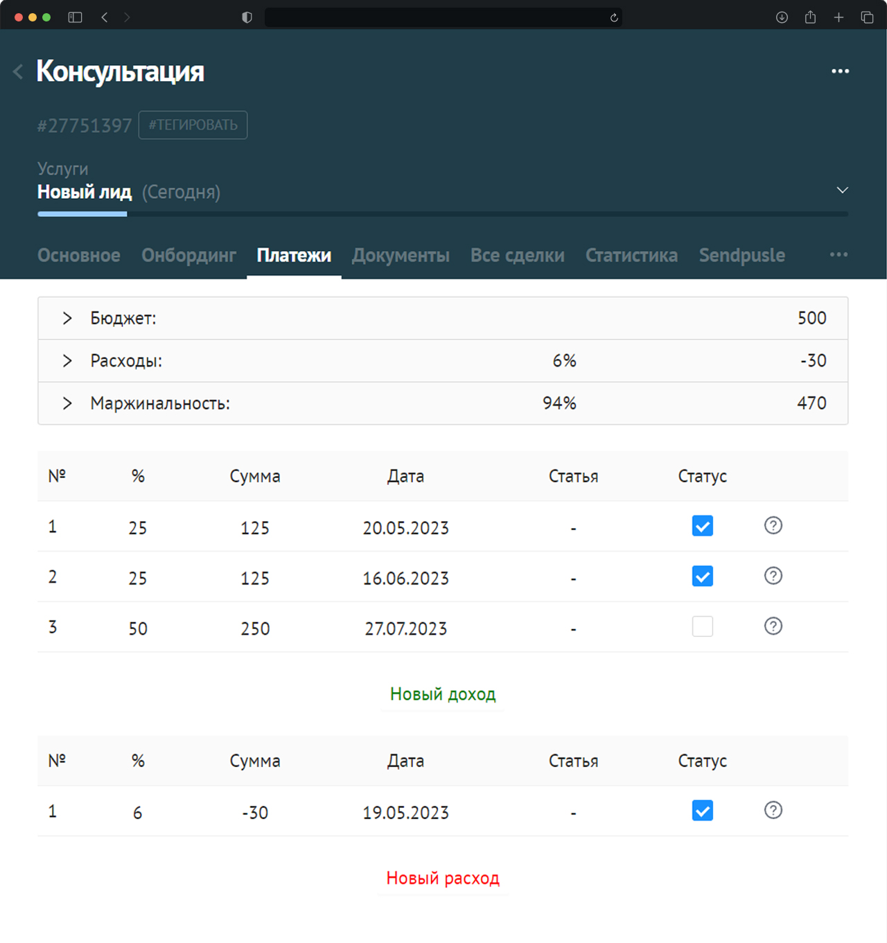This screenshot has height=943, width=887.
Task: Uncheck the status of payment 16.06.2023
Action: point(702,576)
